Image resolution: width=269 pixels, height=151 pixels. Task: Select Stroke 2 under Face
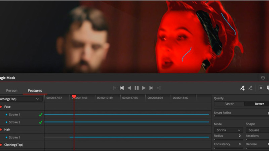(x=14, y=122)
